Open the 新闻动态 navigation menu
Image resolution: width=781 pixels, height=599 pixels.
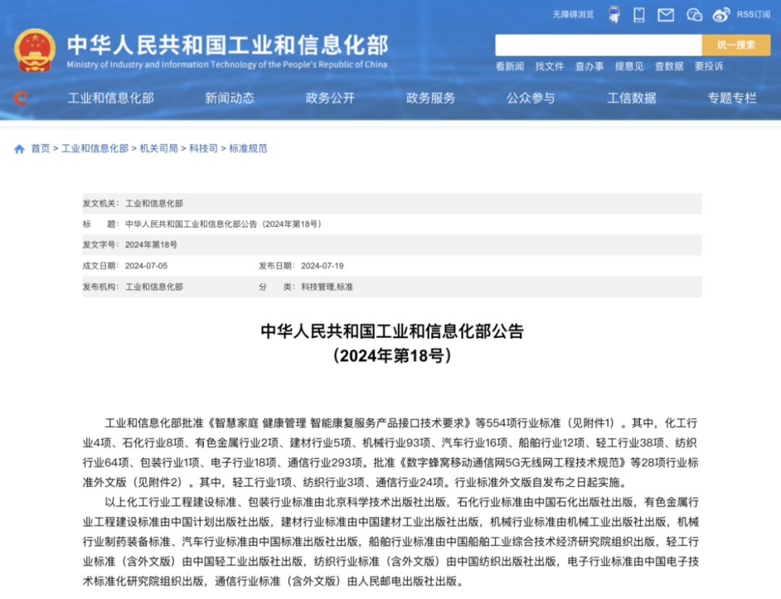(231, 98)
